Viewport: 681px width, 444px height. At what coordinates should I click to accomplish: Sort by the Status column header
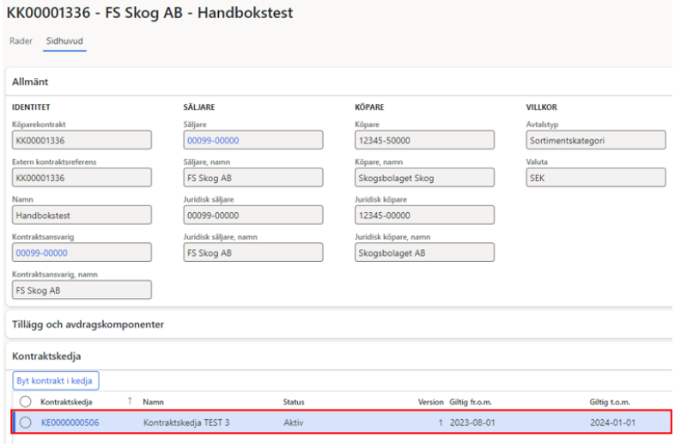pos(294,402)
